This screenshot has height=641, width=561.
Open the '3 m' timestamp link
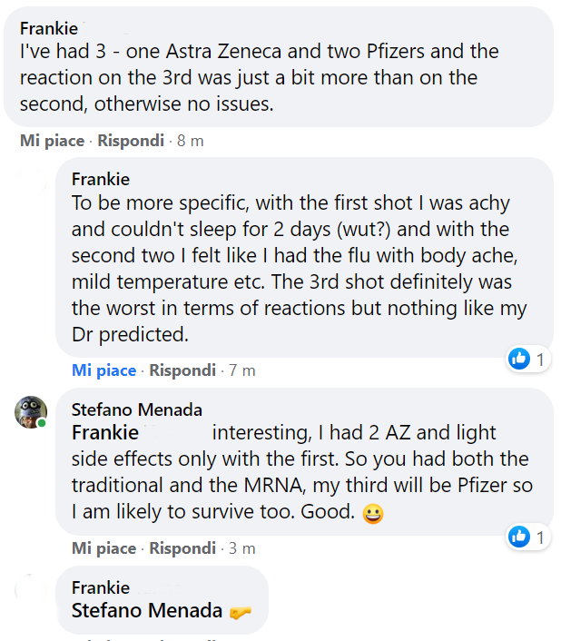point(241,548)
